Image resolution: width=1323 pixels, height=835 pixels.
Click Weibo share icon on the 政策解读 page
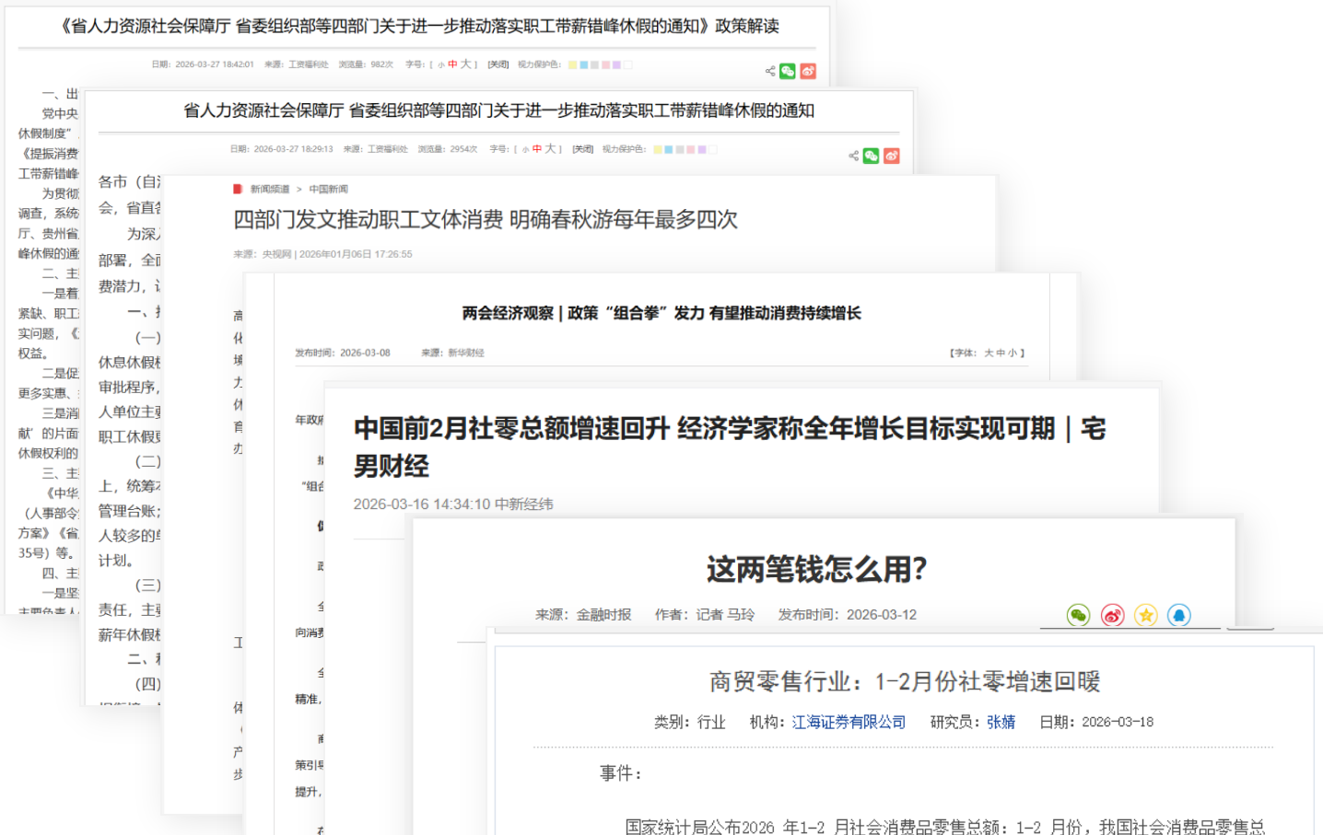coord(808,71)
